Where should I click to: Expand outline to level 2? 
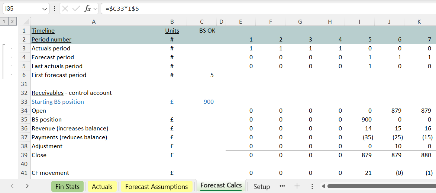point(12,22)
